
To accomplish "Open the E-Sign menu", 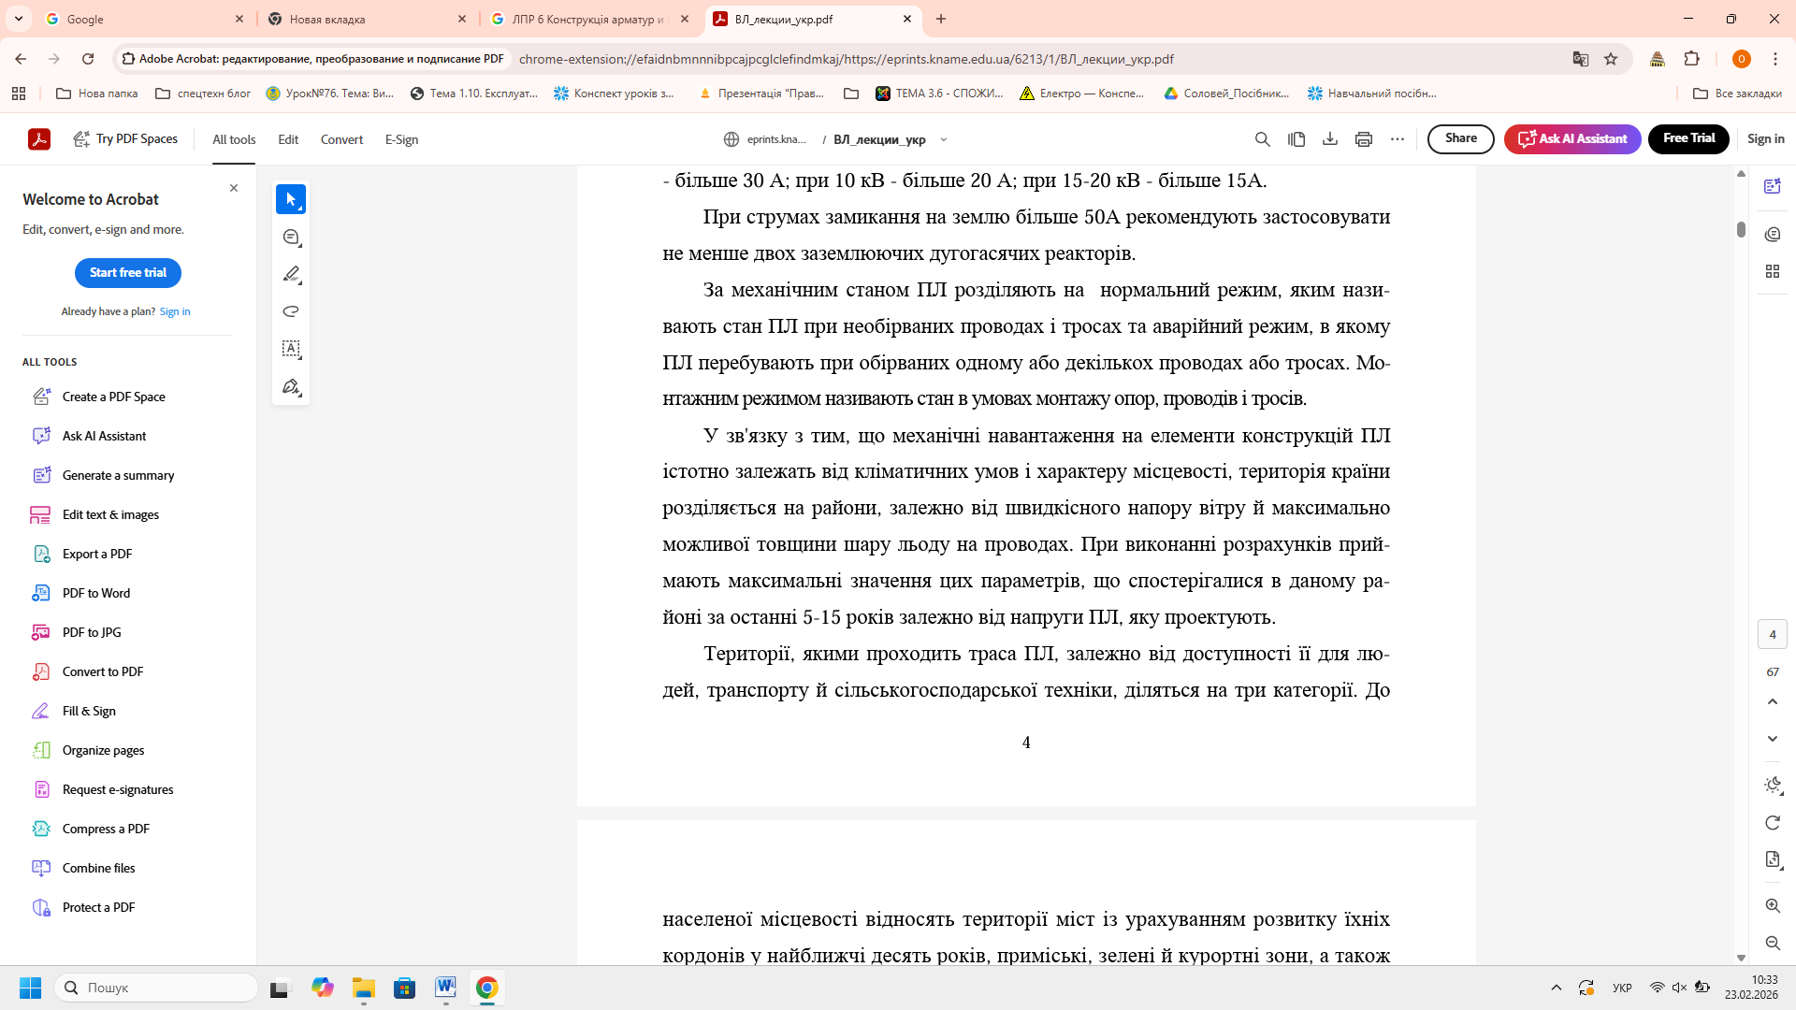I will pyautogui.click(x=401, y=139).
